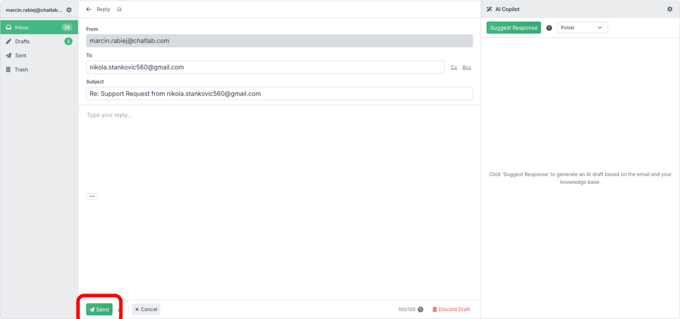Expand quoted text with ellipsis button
The width and height of the screenshot is (680, 319).
92,196
